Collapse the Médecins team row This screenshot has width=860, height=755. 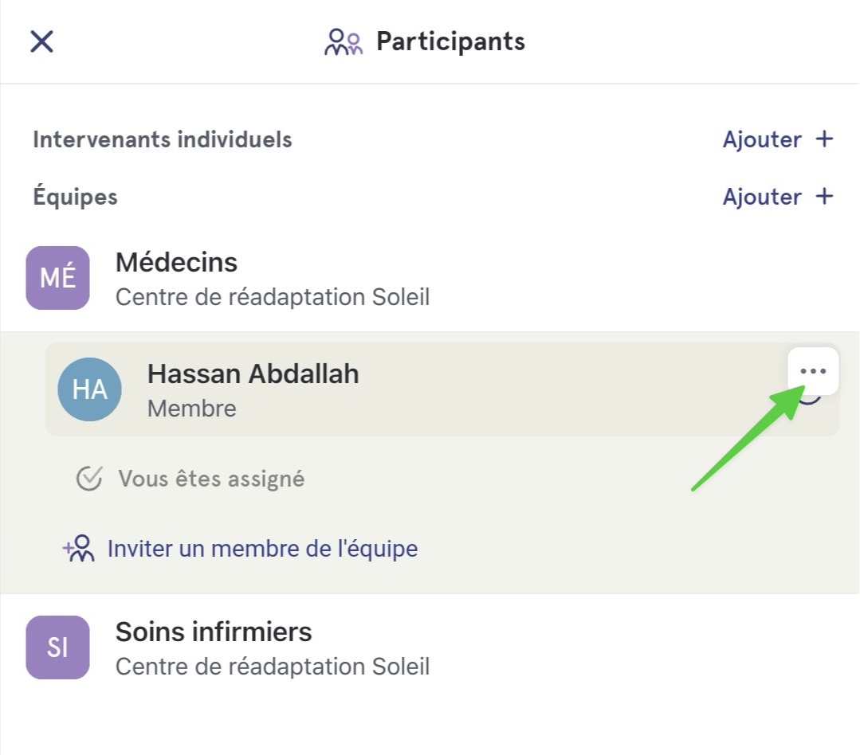[430, 278]
